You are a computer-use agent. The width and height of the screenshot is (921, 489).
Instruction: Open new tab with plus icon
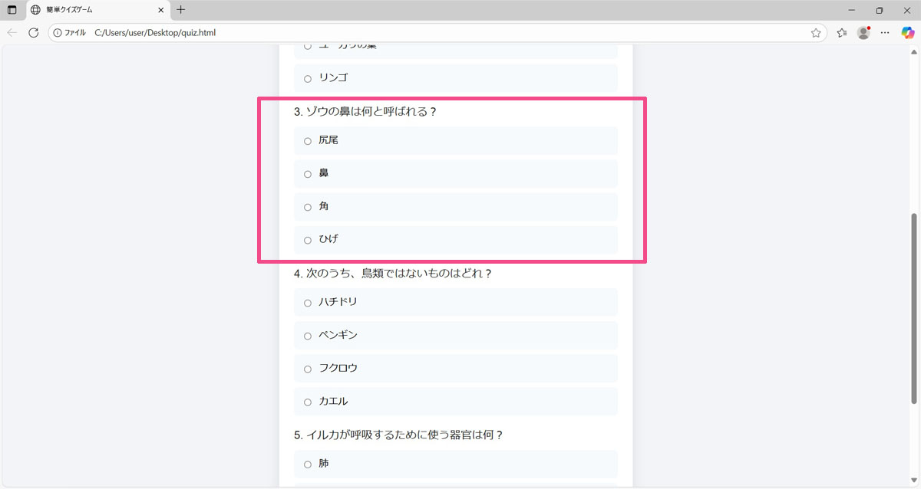(181, 10)
